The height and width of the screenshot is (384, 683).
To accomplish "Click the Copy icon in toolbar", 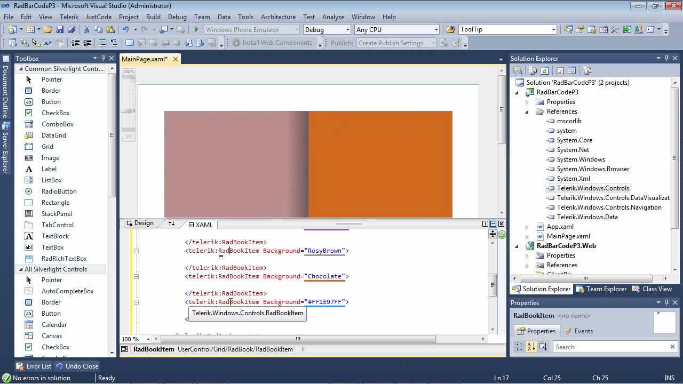I will [x=98, y=30].
